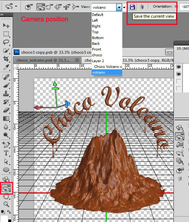The width and height of the screenshot is (189, 222).
Task: Select the Zoom tool in toolbox
Action: tap(6, 204)
